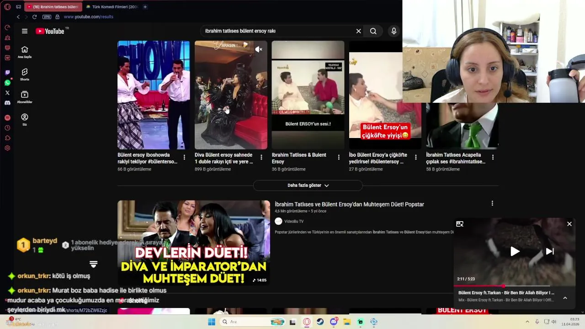585x329 pixels.
Task: Open the Devlerin Düeti video thumbnail
Action: (194, 243)
